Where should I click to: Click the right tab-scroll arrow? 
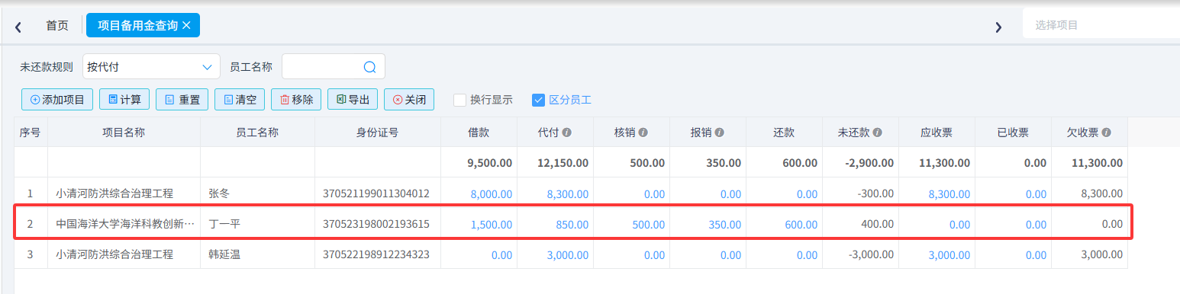tap(998, 27)
